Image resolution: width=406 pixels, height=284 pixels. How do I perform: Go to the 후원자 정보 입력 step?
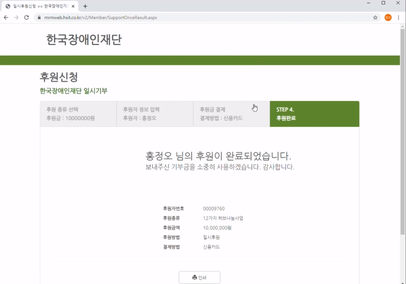(155, 114)
